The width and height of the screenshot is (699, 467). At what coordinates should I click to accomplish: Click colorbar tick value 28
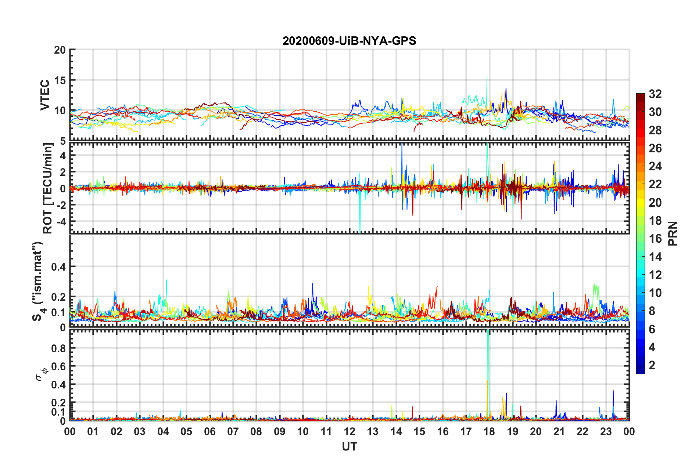(655, 130)
